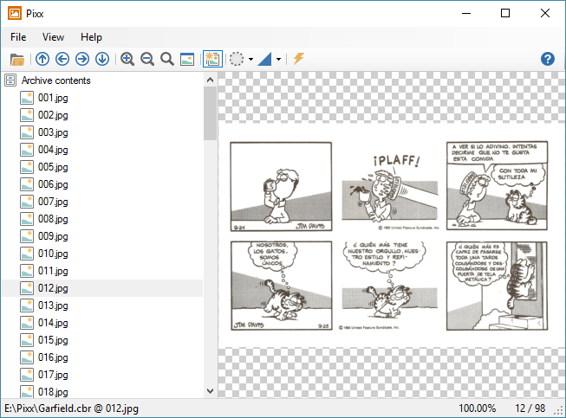The height and width of the screenshot is (418, 566).
Task: Click the dotted circle selection icon
Action: click(237, 59)
